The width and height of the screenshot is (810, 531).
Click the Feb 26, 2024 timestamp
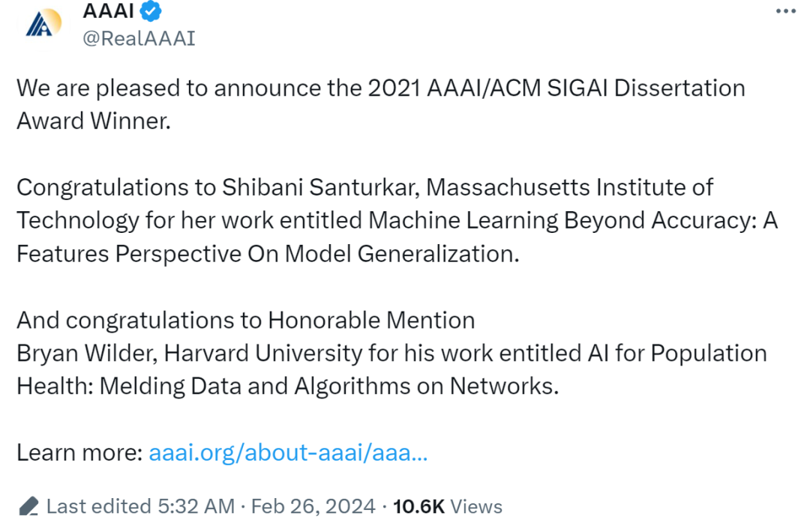(x=315, y=506)
